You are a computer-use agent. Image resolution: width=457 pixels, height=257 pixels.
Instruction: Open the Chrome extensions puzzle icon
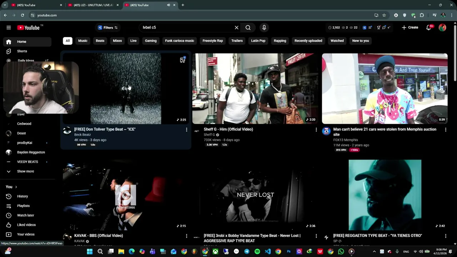[x=422, y=15]
